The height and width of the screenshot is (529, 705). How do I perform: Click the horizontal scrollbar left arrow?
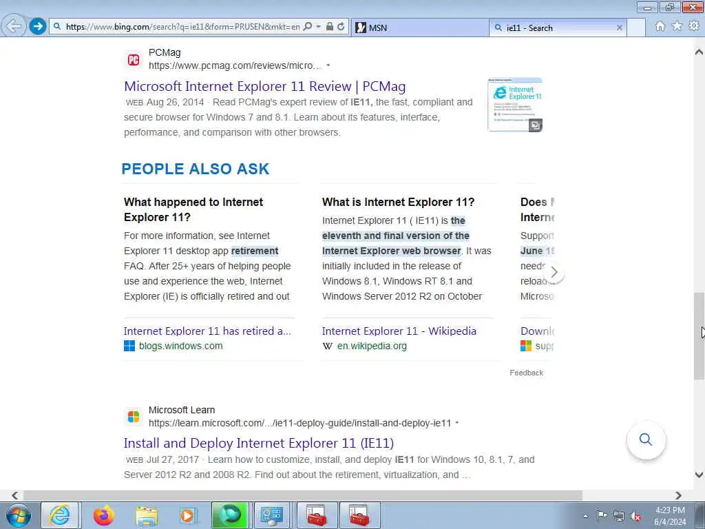coord(15,495)
